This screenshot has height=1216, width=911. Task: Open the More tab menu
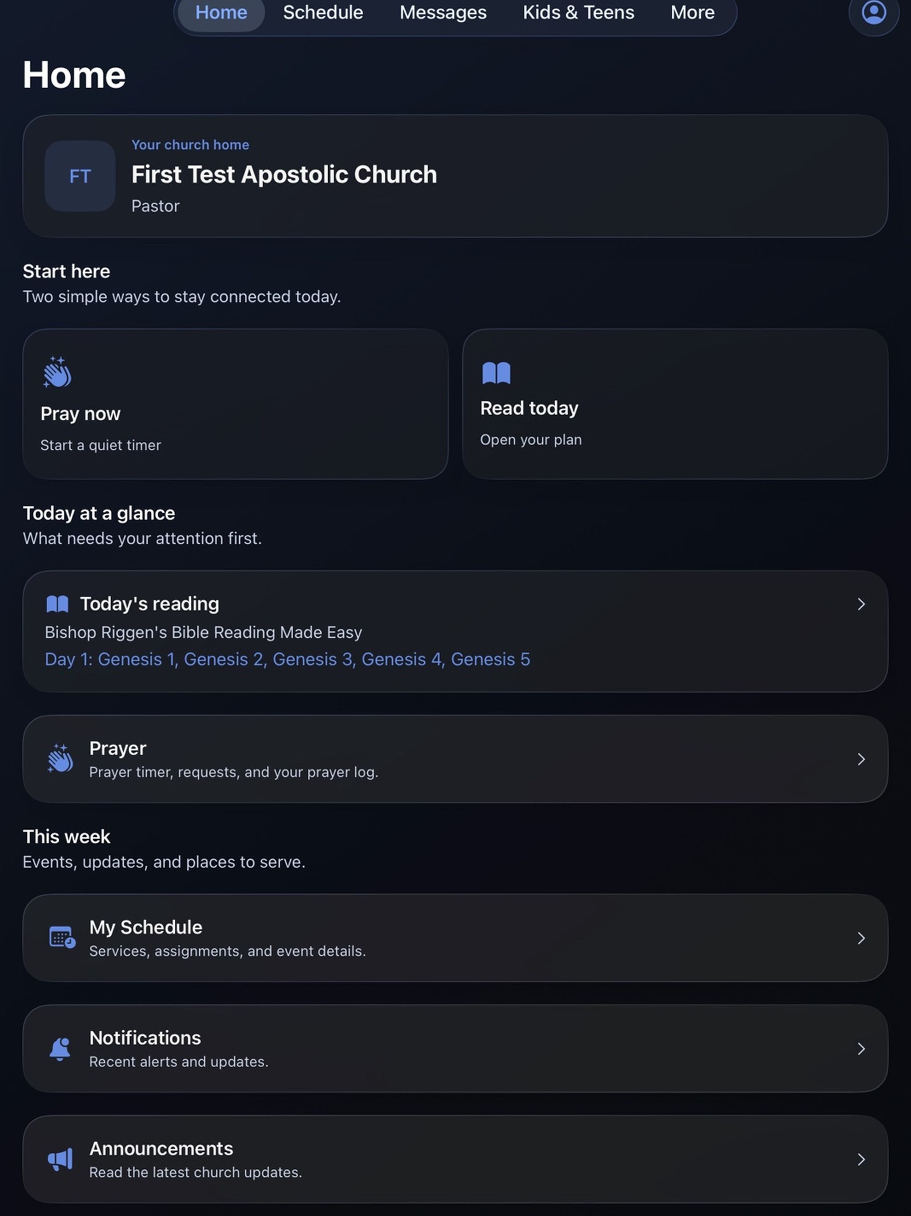692,12
